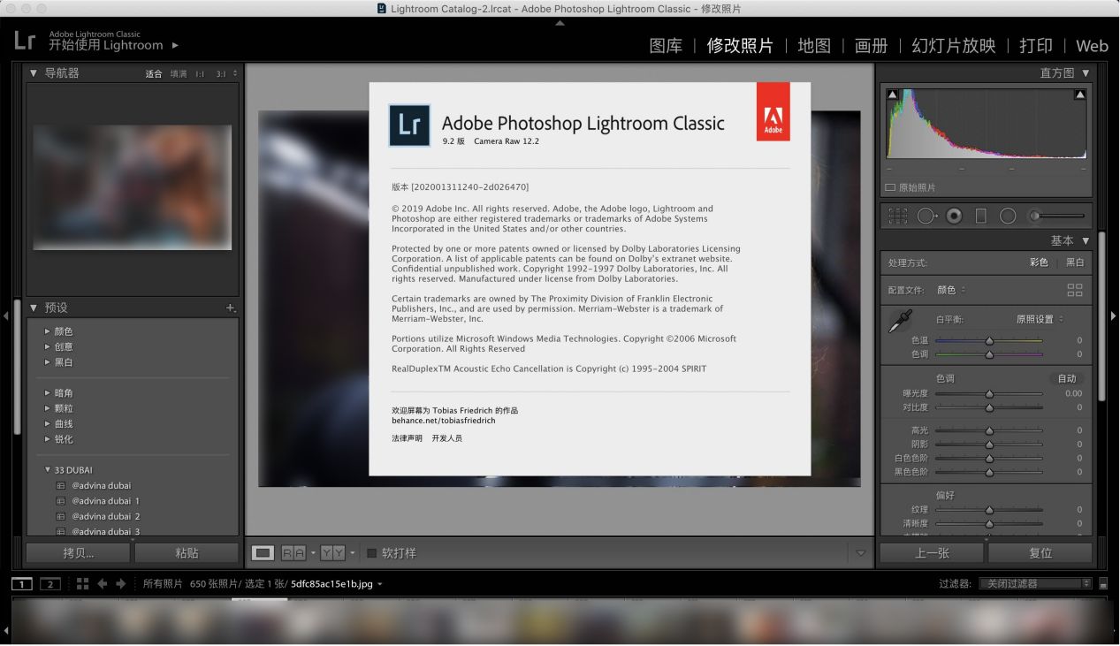Image resolution: width=1120 pixels, height=646 pixels.
Task: Open the 颜色 profile dropdown
Action: tap(951, 290)
